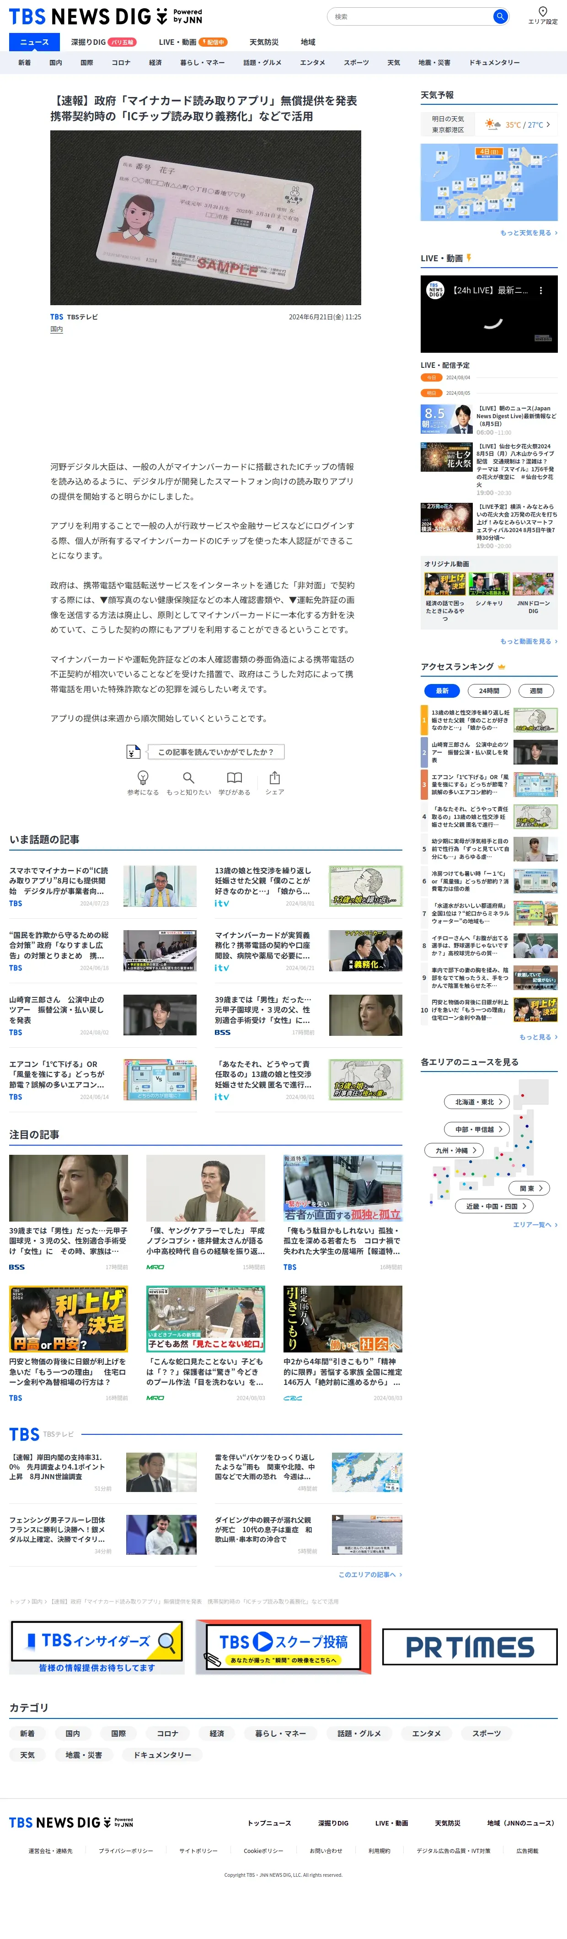This screenshot has width=567, height=1939.
Task: Open LIVE・動画 tab
Action: click(x=193, y=42)
